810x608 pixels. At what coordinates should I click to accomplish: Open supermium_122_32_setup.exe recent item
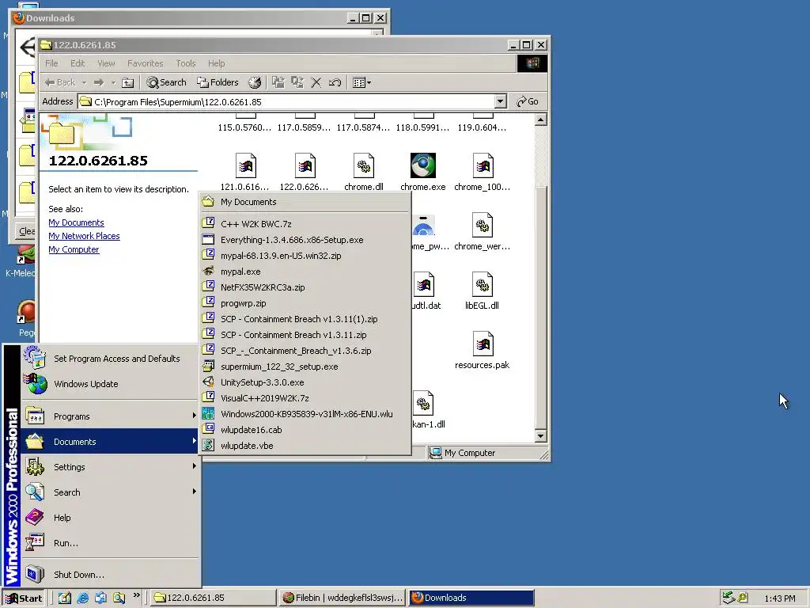(305, 367)
